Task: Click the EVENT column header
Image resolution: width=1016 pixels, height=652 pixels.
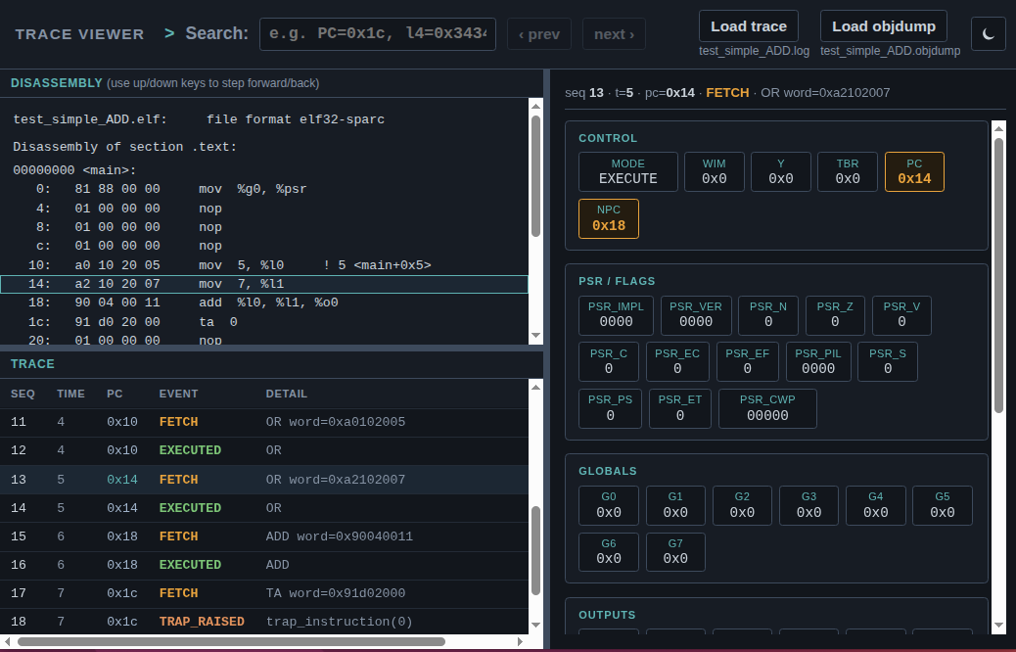Action: [178, 395]
